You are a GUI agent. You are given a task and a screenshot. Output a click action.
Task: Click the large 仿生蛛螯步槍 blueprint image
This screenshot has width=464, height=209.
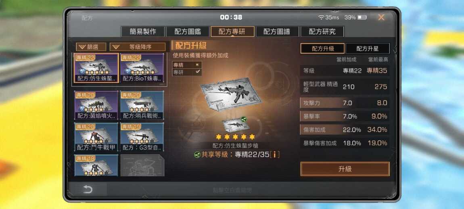(231, 94)
